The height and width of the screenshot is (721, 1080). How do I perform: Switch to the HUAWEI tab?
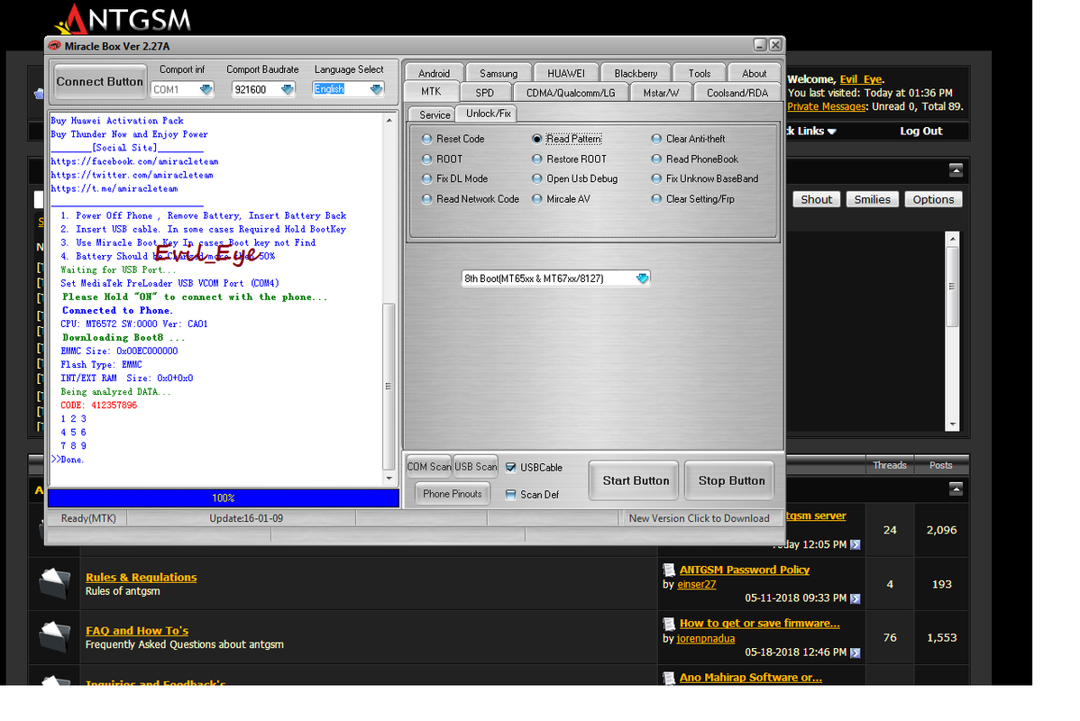click(565, 73)
